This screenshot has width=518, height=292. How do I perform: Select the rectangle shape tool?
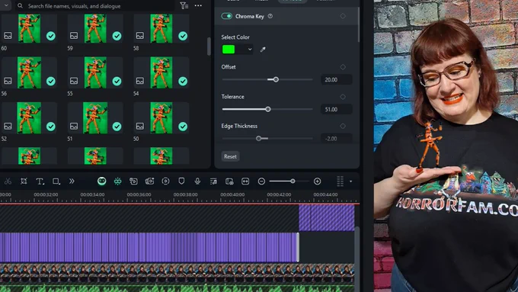(56, 181)
